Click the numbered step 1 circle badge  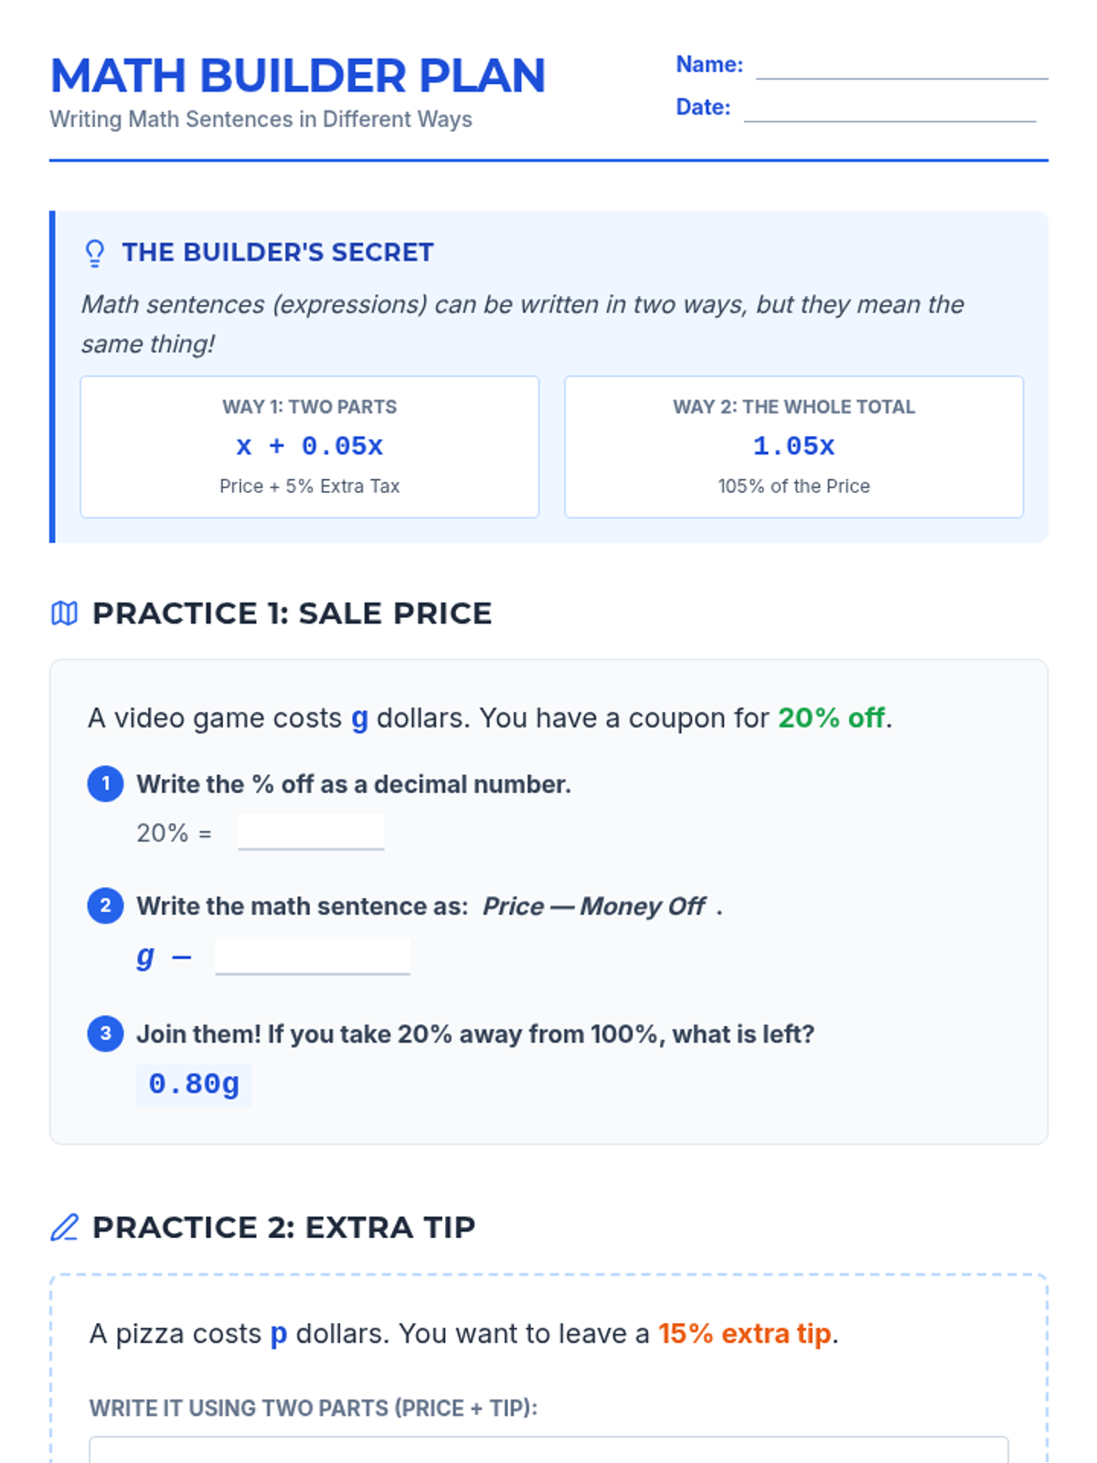(106, 784)
